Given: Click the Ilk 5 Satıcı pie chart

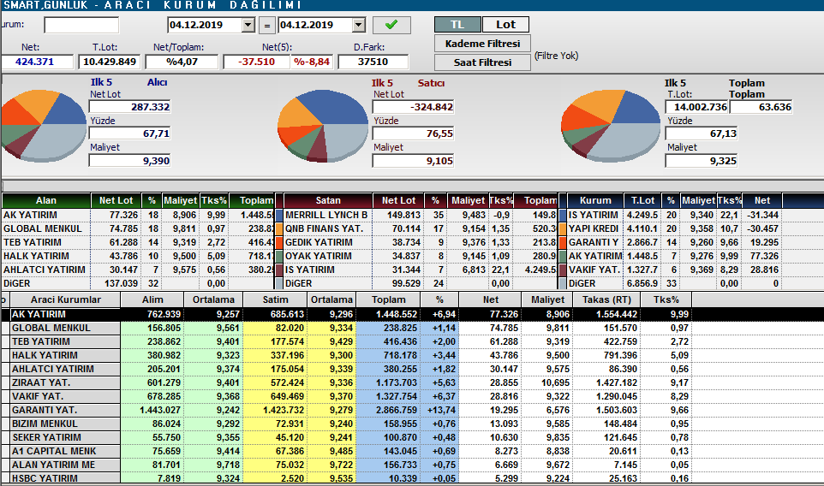Looking at the screenshot, I should (x=323, y=125).
